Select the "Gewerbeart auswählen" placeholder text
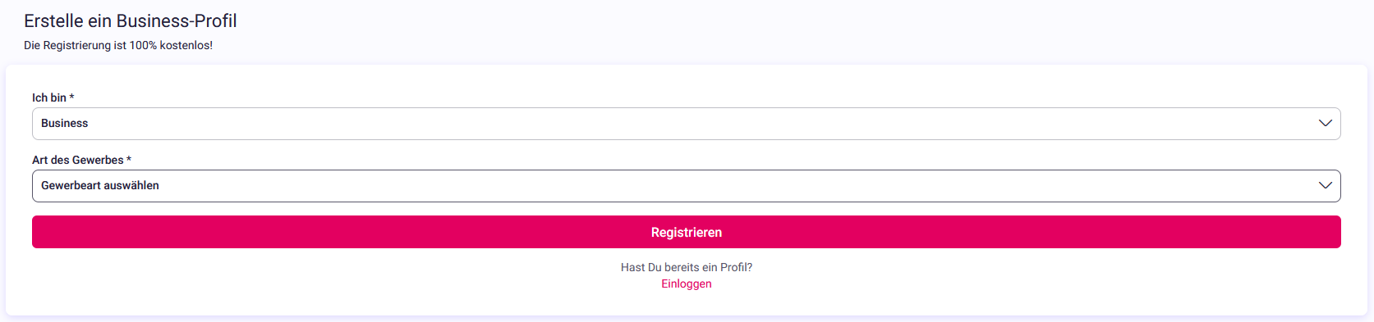The image size is (1374, 322). 100,185
